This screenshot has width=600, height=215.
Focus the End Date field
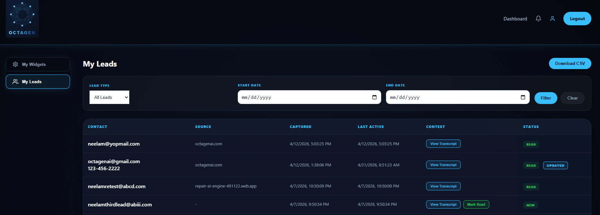(x=458, y=97)
